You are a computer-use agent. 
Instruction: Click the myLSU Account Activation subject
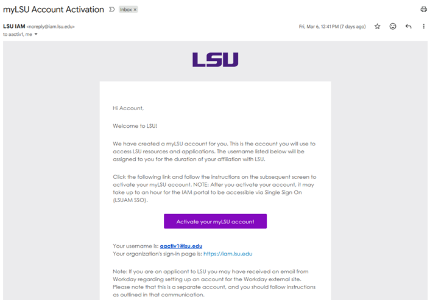(52, 10)
